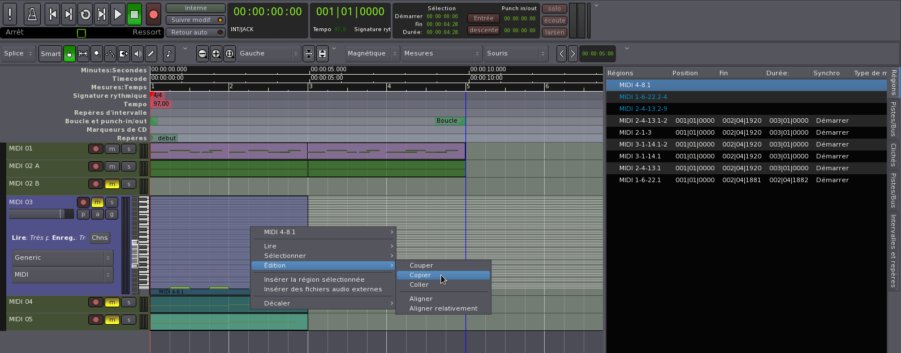The width and height of the screenshot is (901, 353).
Task: Unmute the MIDI 02 B track
Action: pos(112,184)
